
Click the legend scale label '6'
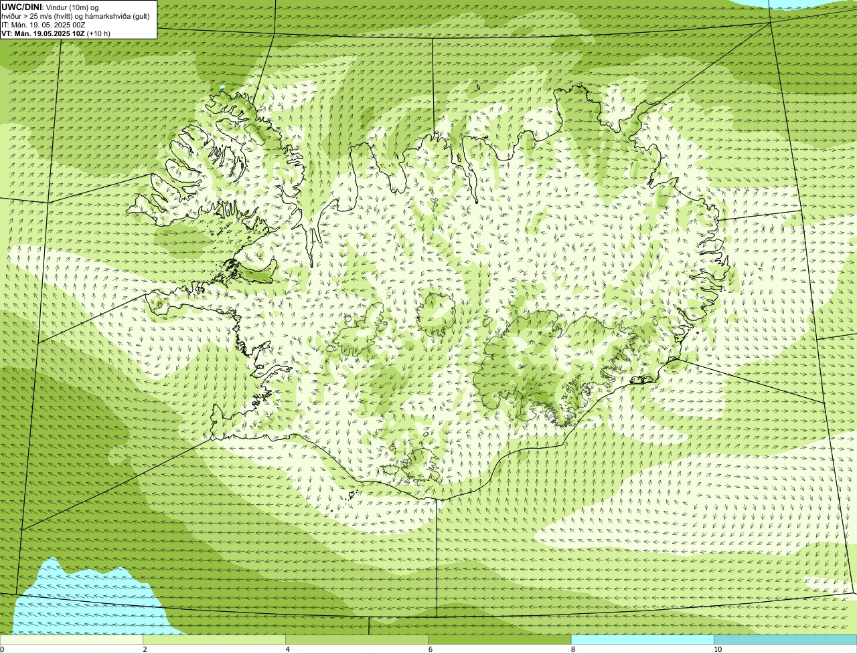pyautogui.click(x=431, y=649)
